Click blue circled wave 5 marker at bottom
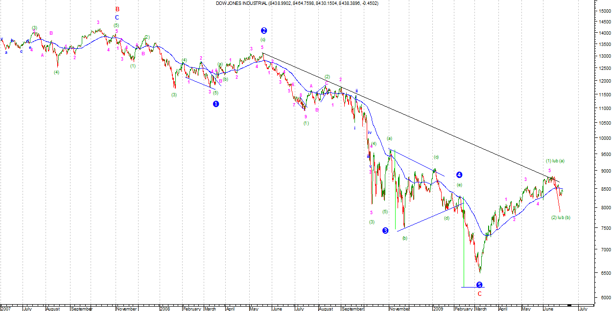 (479, 285)
